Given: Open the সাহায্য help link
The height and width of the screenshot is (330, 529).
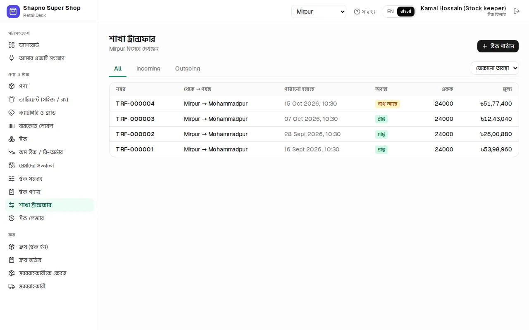Looking at the screenshot, I should [365, 12].
